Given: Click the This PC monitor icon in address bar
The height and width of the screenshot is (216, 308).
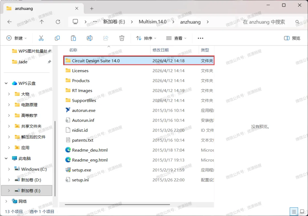Looking at the screenshot, I should [x=75, y=22].
